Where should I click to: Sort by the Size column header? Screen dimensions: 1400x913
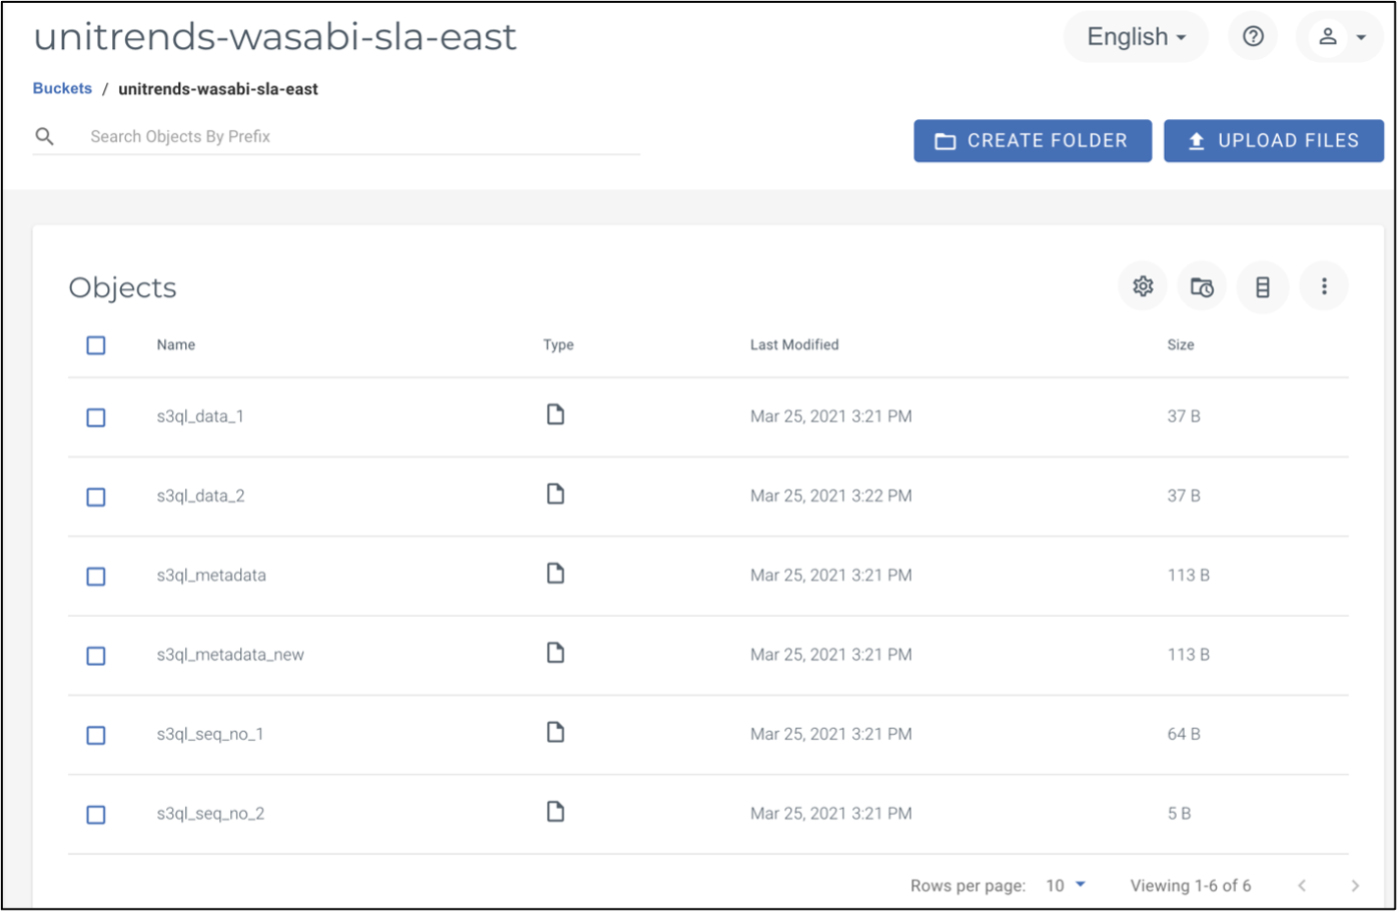(x=1181, y=345)
